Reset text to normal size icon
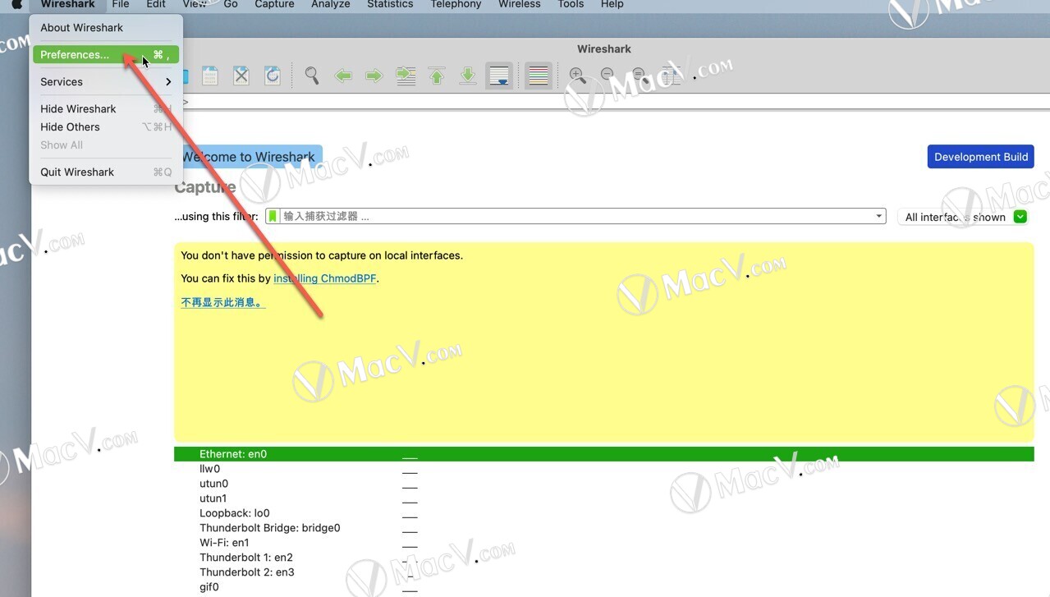The width and height of the screenshot is (1050, 597). (639, 76)
